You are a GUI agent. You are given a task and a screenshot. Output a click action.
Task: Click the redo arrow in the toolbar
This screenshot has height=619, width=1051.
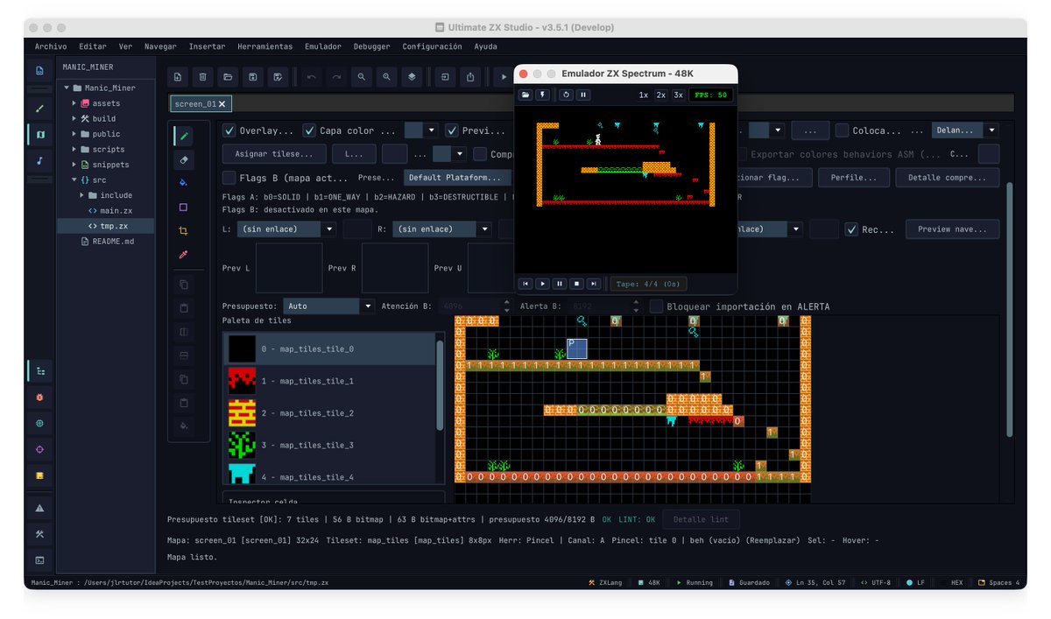click(336, 77)
